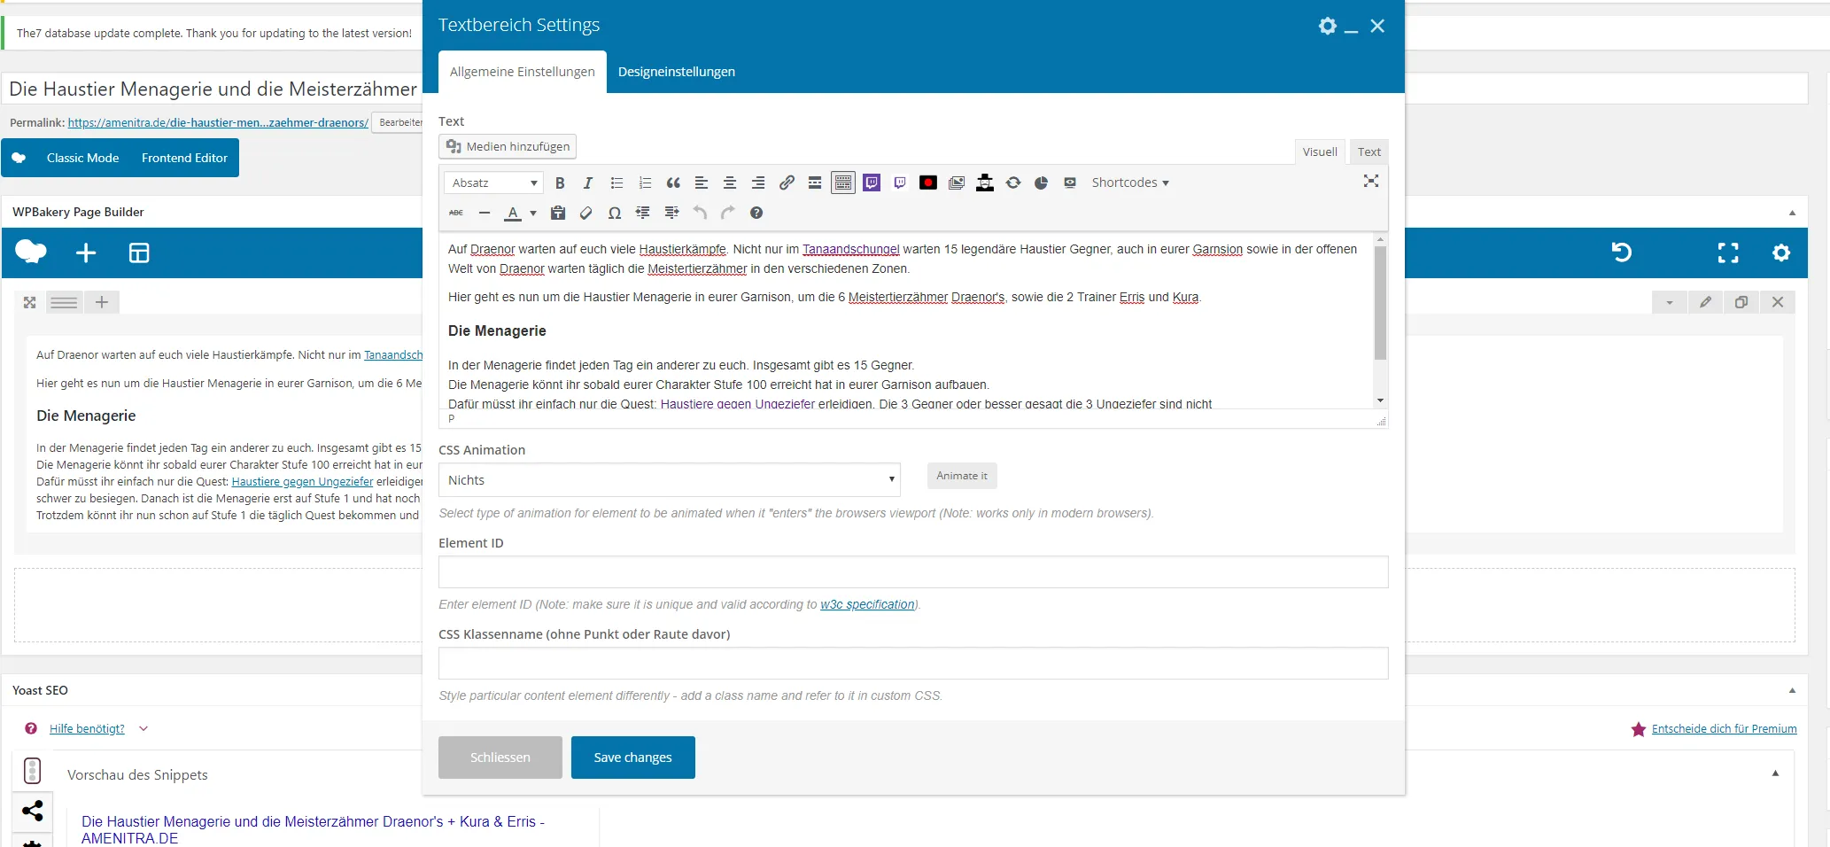Add new element with plus icon
The height and width of the screenshot is (847, 1830).
(86, 253)
